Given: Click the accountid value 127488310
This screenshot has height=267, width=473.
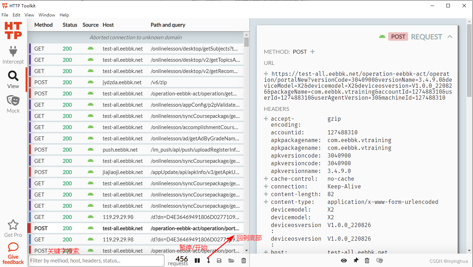Looking at the screenshot, I should click(x=343, y=132).
